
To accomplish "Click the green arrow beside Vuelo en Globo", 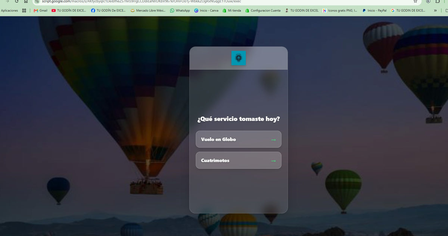I will [273, 140].
